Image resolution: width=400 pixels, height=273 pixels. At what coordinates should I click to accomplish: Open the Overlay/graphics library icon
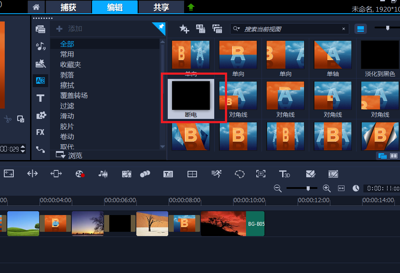click(41, 115)
